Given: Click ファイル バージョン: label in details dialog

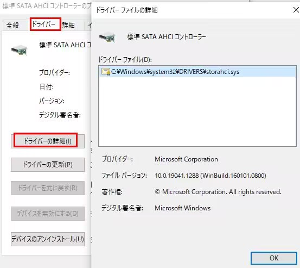Looking at the screenshot, I should pyautogui.click(x=124, y=176).
